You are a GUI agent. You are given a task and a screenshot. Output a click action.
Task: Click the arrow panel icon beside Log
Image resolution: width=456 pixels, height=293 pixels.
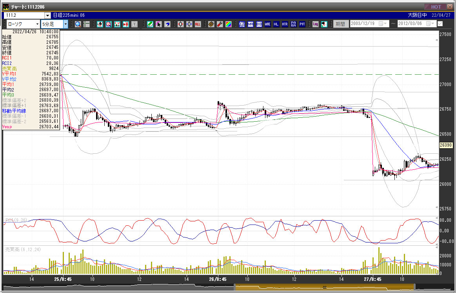pos(324,24)
